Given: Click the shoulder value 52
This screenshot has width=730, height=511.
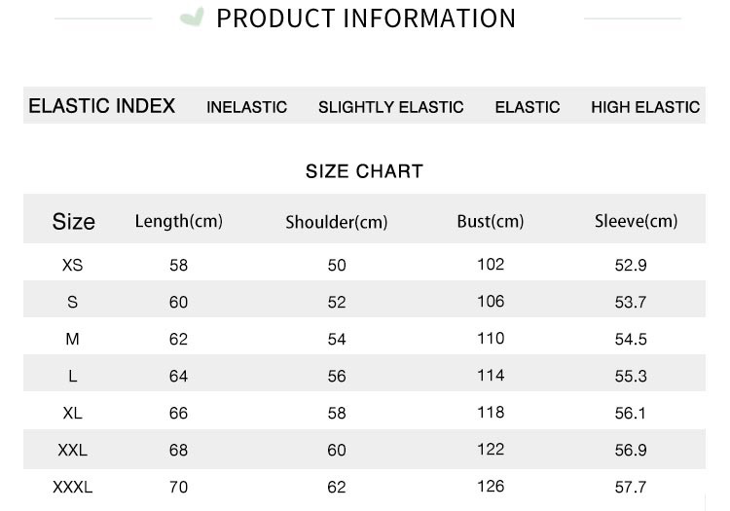Looking at the screenshot, I should 337,302.
